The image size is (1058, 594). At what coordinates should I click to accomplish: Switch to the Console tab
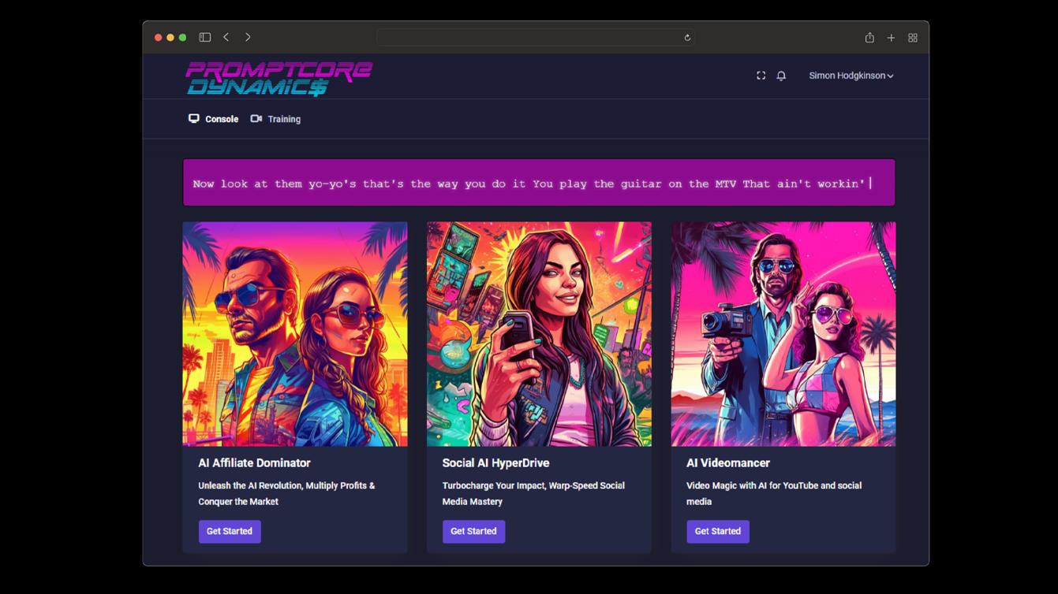213,119
